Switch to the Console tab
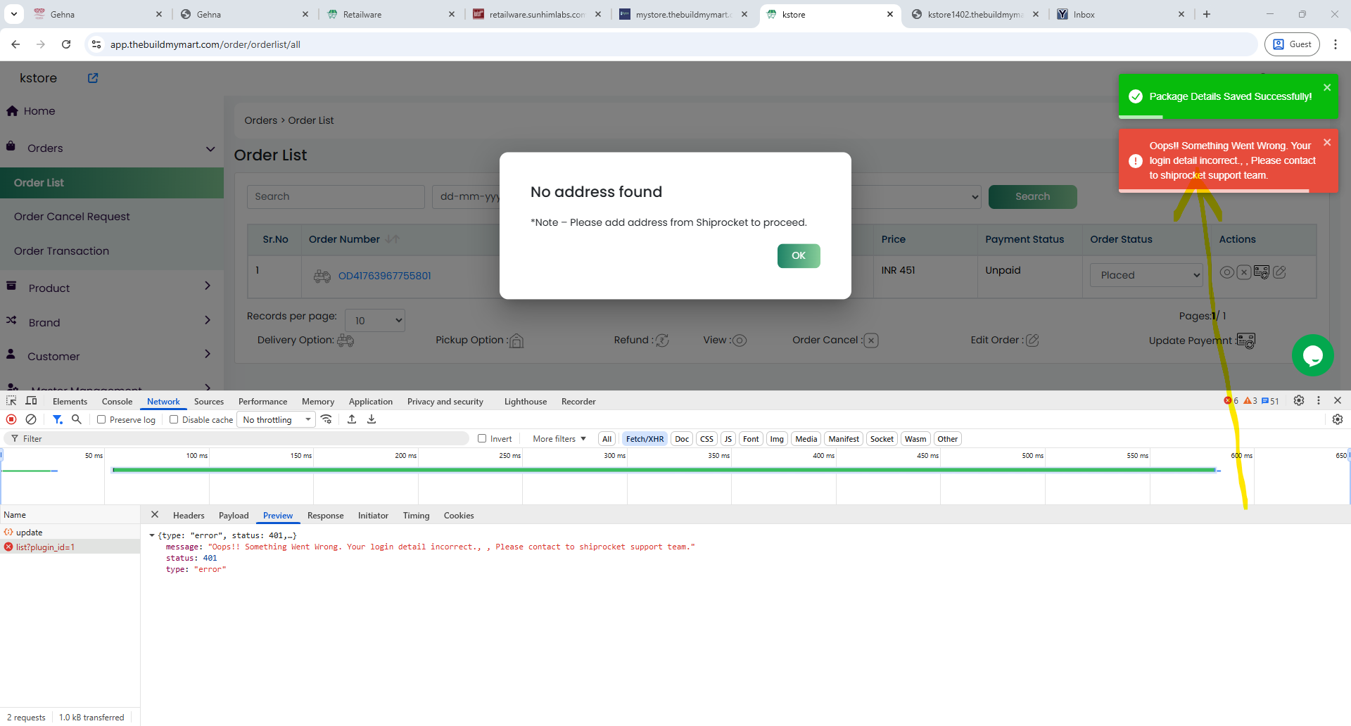 click(x=117, y=402)
